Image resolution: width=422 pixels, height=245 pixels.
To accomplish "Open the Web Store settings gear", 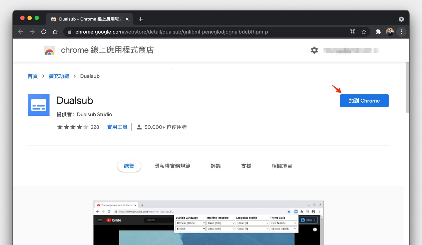I will (x=314, y=50).
